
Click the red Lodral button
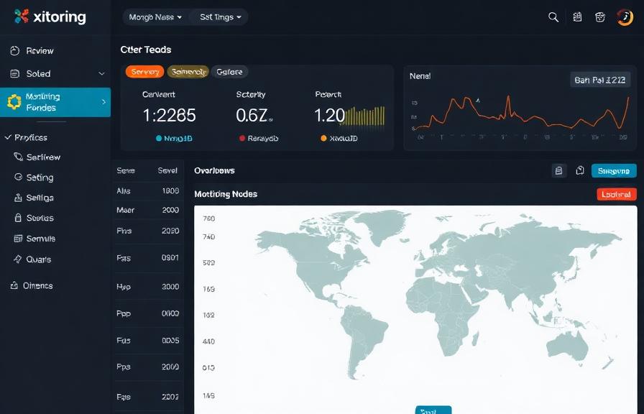pyautogui.click(x=615, y=193)
